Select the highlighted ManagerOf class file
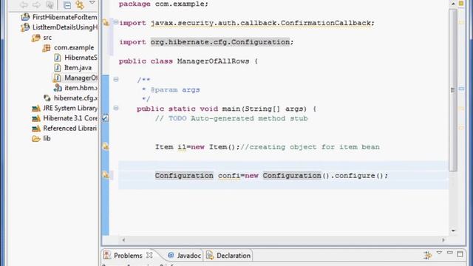This screenshot has height=266, width=473. click(81, 78)
